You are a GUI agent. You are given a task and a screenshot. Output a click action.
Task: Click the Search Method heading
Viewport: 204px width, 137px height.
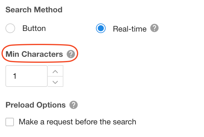tap(34, 10)
